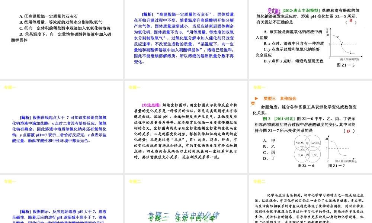
Task: Click the purple '变式题4' heading
Action: (x=274, y=11)
